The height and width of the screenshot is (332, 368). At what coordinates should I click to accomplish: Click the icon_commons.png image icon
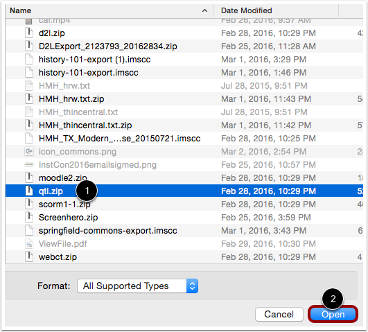29,151
